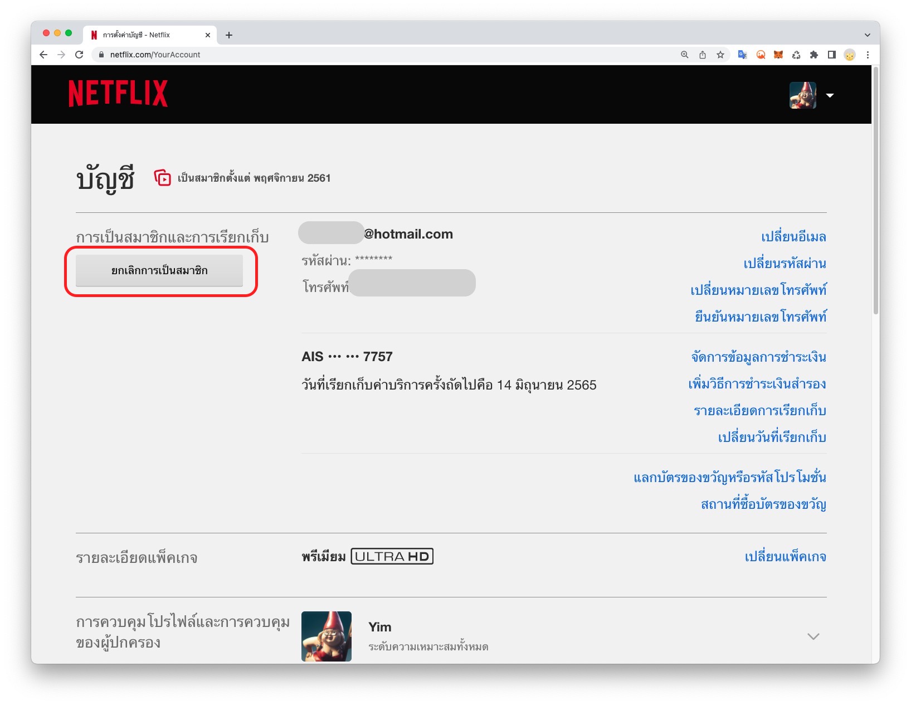Image resolution: width=911 pixels, height=705 pixels.
Task: Reload the page with browser refresh icon
Action: (x=79, y=55)
